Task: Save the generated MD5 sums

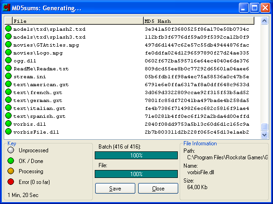Action: coord(115,188)
